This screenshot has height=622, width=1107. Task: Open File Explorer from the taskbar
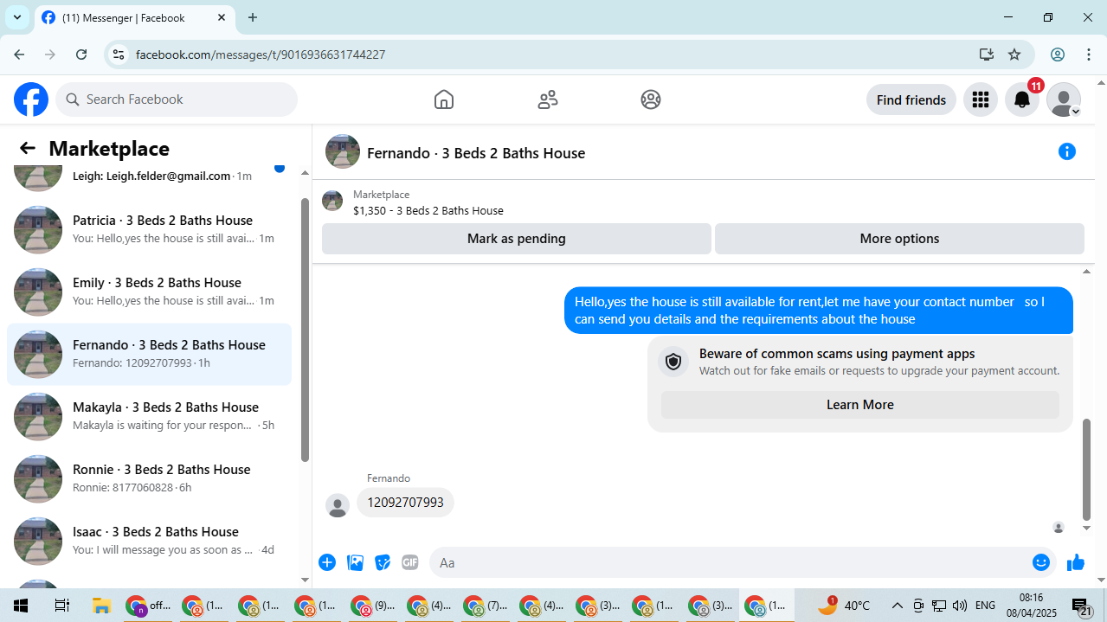click(x=102, y=606)
